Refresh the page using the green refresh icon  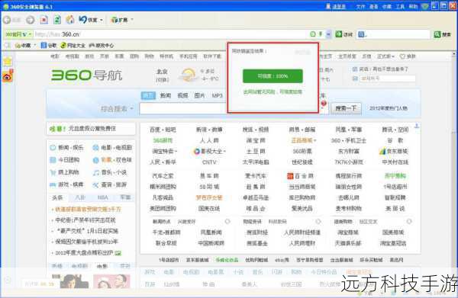click(x=57, y=20)
